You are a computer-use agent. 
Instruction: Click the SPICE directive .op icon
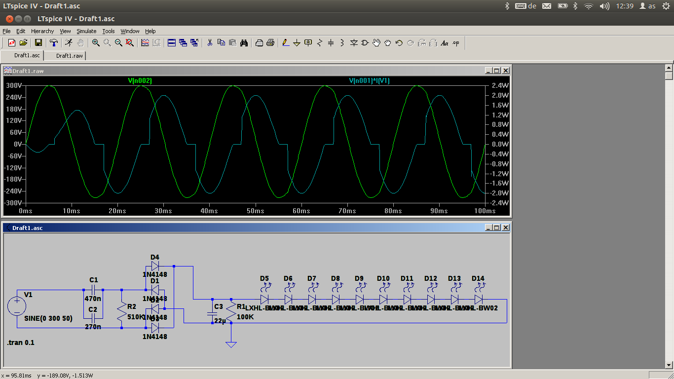point(456,43)
